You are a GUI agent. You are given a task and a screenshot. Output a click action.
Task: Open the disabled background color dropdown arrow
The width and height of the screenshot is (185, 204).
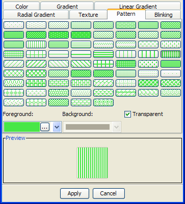pyautogui.click(x=117, y=127)
